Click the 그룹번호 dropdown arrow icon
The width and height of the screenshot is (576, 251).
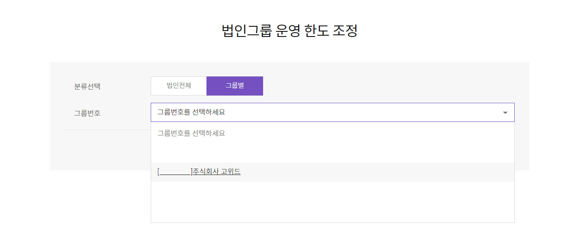(x=505, y=113)
